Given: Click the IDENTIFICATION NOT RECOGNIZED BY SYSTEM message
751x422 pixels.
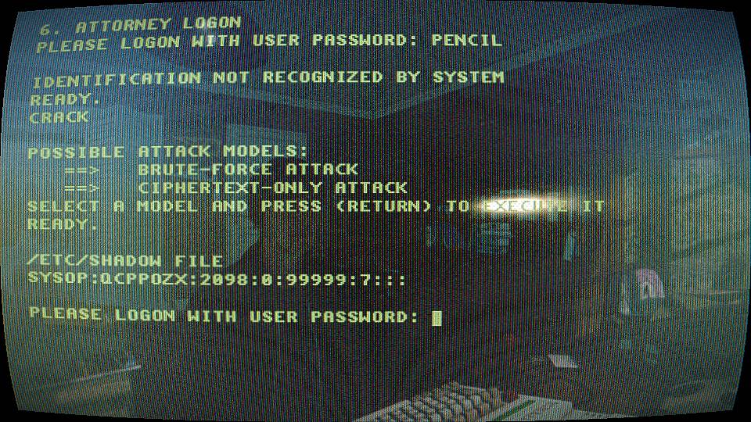Looking at the screenshot, I should click(x=268, y=78).
